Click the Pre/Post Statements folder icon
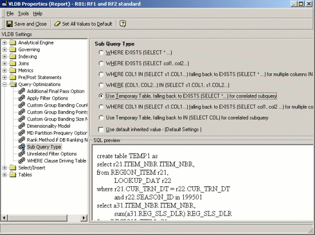 pyautogui.click(x=13, y=77)
